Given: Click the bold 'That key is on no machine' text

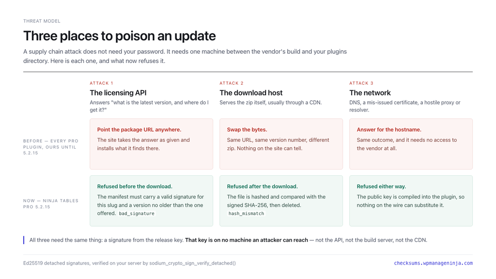Looking at the screenshot, I should (x=247, y=240).
